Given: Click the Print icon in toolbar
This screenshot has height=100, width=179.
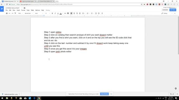Looking at the screenshot, I should [7, 13].
